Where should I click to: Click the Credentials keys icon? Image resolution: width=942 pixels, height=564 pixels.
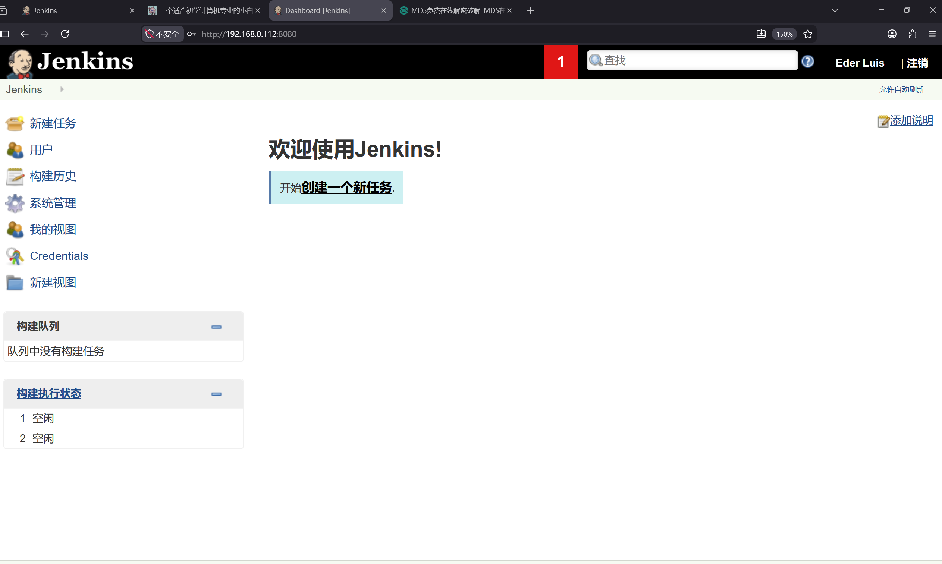pyautogui.click(x=15, y=256)
